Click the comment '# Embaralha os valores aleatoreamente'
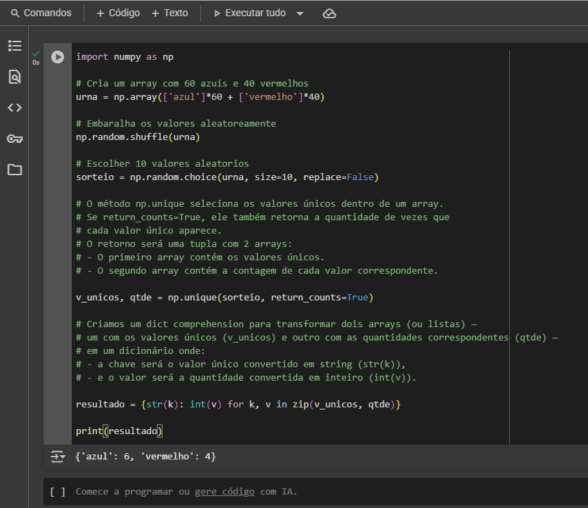 pos(176,123)
